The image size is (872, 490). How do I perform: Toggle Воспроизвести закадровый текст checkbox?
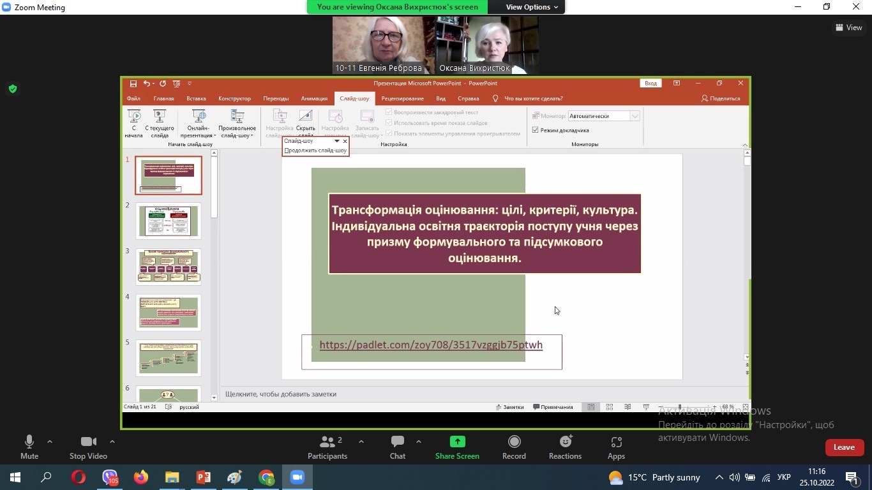coord(389,112)
